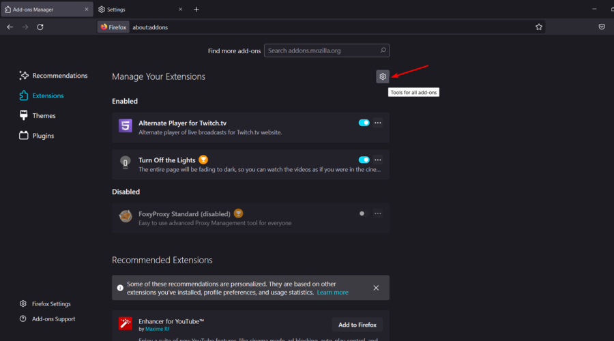Image resolution: width=614 pixels, height=341 pixels.
Task: Disable Alternate Player for Twitch.tv toggle
Action: click(364, 123)
